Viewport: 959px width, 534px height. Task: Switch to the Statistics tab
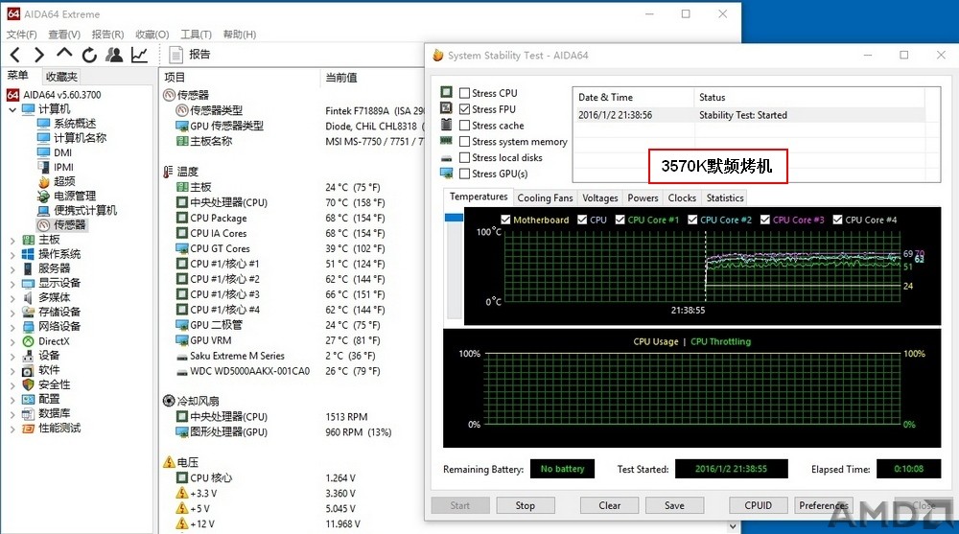click(725, 198)
